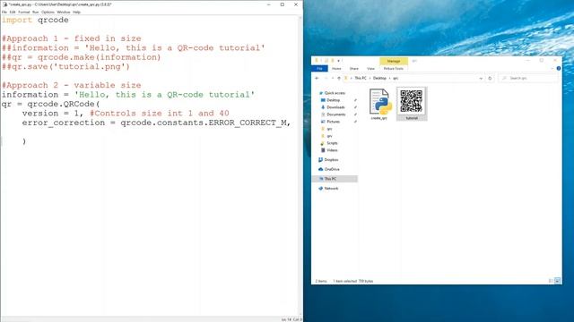
Task: Expand the Explorer ribbon chevron
Action: [552, 68]
